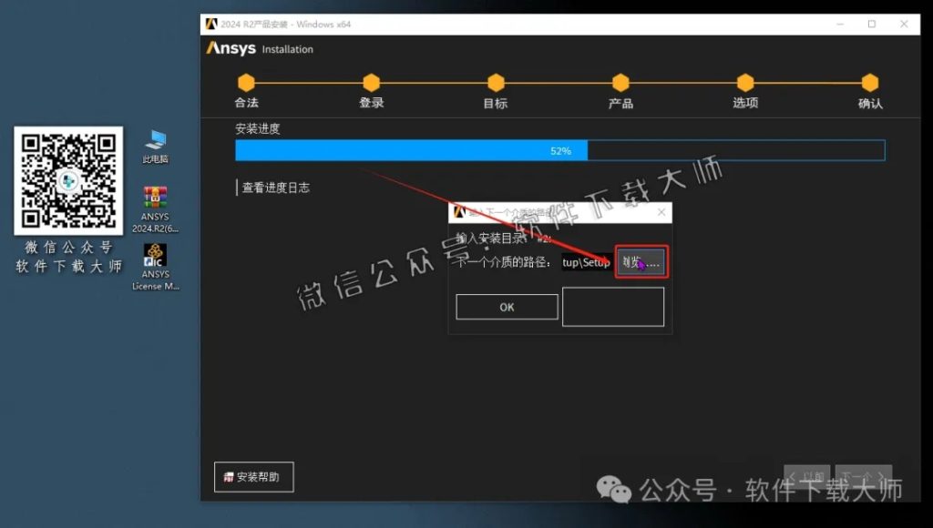Select the 确认 (Confirm) step hexagon icon
This screenshot has height=528, width=933.
870,80
